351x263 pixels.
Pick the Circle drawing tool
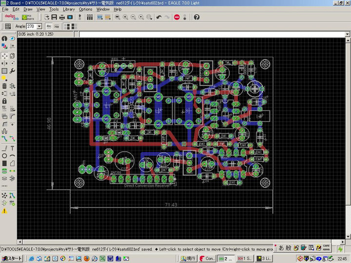[x=4, y=155]
